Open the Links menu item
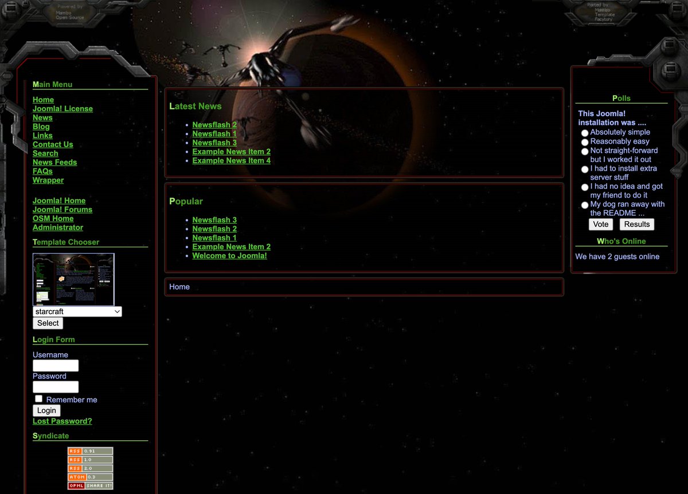 pyautogui.click(x=42, y=136)
